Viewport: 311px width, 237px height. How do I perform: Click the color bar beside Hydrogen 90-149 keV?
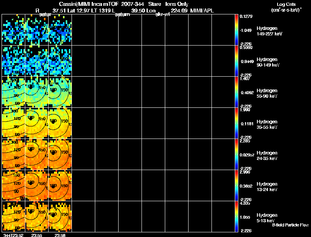tap(236, 61)
